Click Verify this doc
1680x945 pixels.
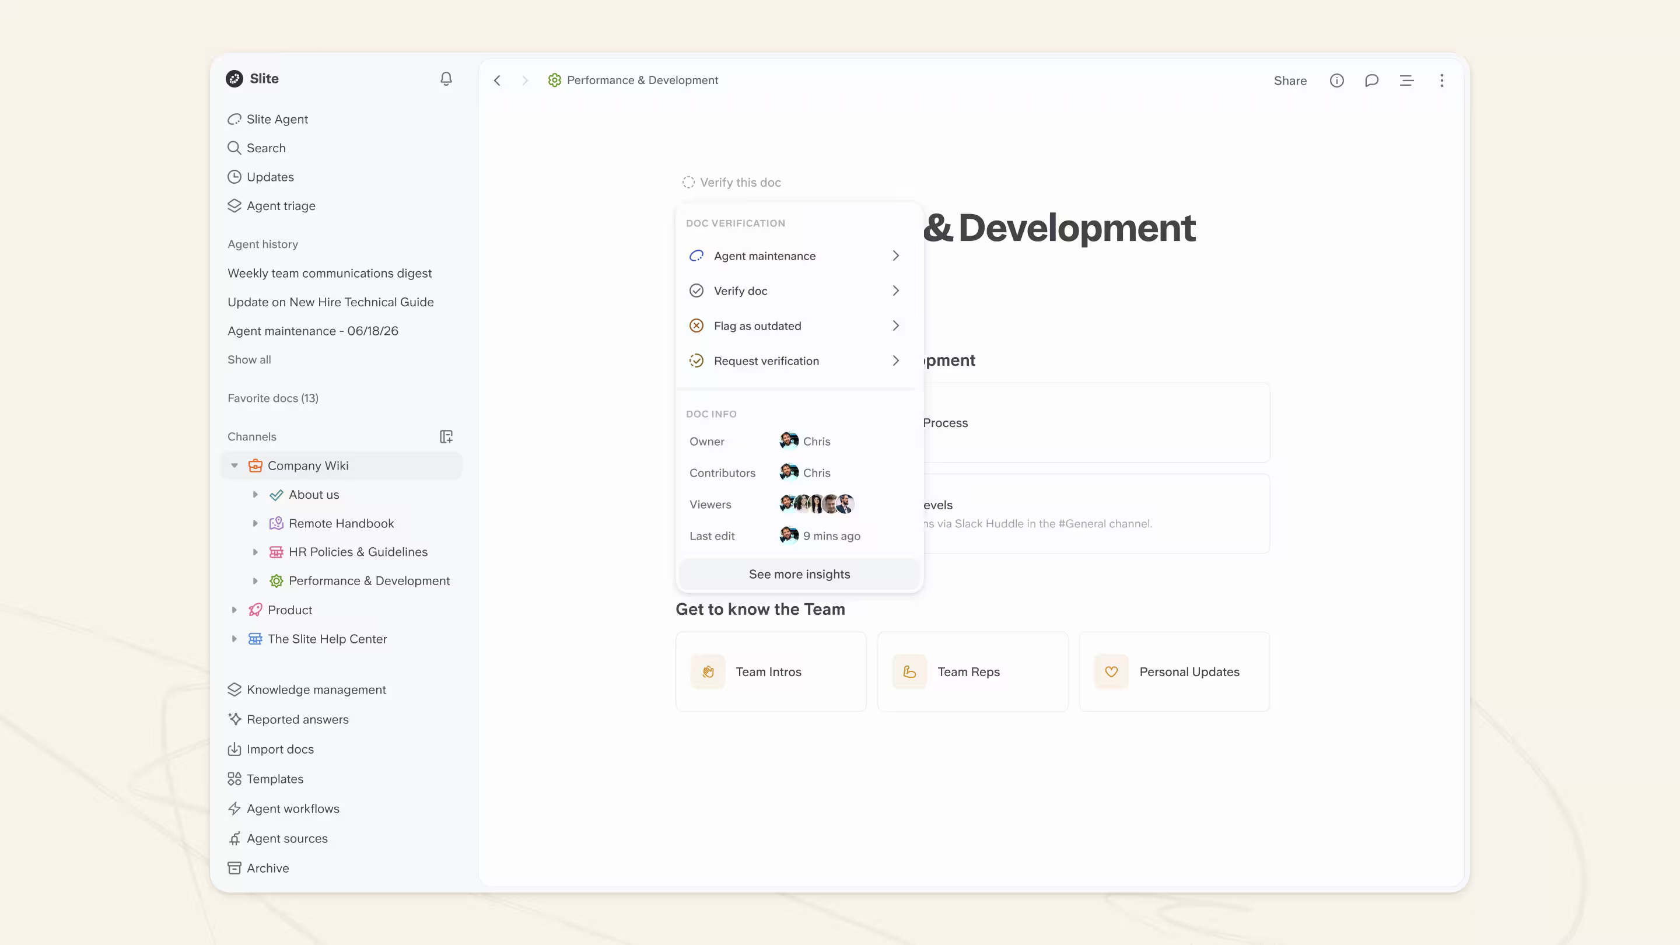[x=731, y=182]
